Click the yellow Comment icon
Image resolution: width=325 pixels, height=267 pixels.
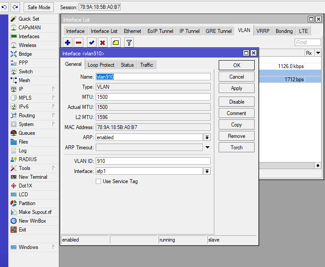(115, 43)
